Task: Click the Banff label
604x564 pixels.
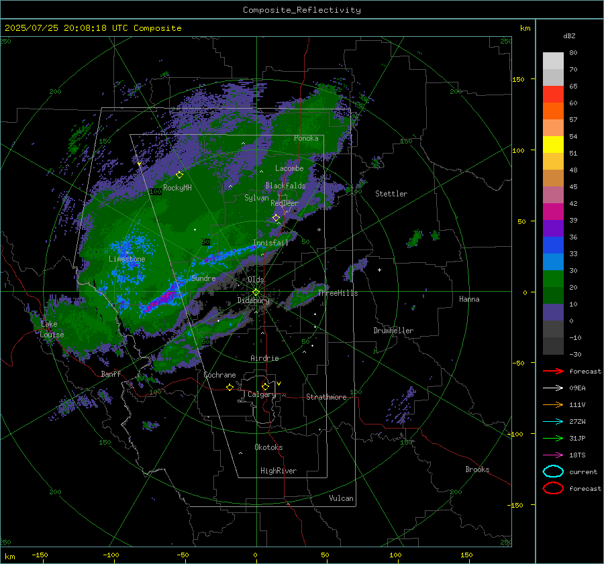Action: pyautogui.click(x=111, y=374)
